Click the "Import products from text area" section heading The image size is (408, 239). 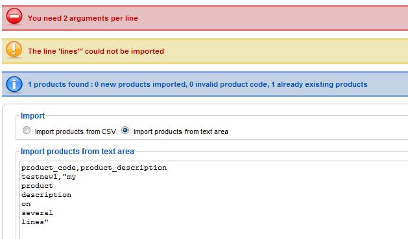tap(77, 151)
